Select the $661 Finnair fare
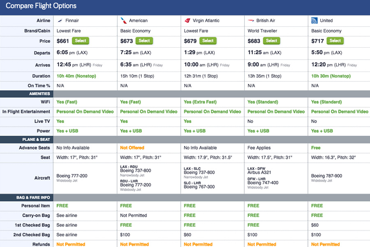 81,41
